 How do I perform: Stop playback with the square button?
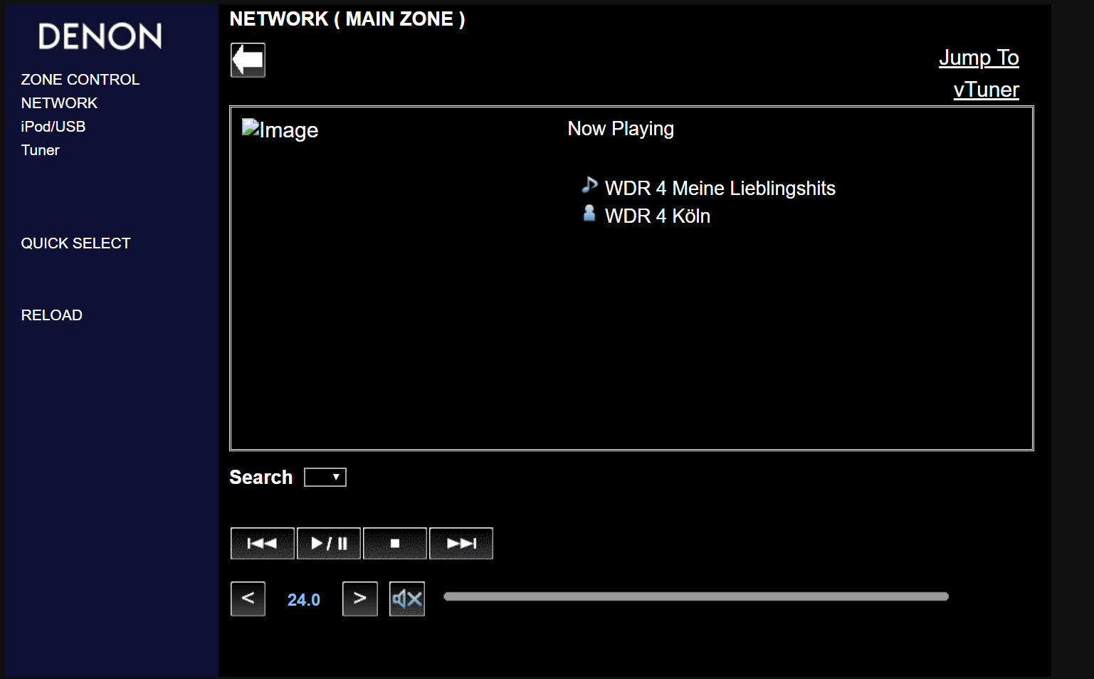pos(395,544)
